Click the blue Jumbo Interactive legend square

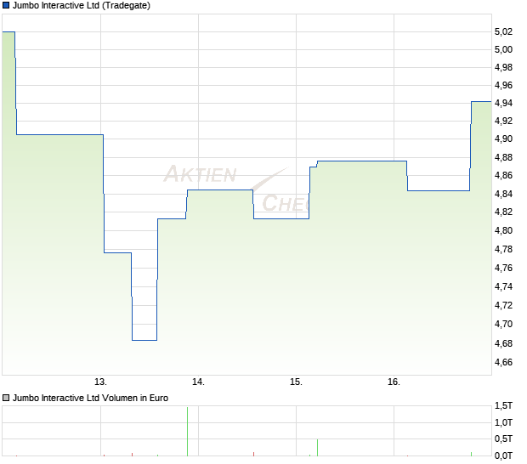click(x=6, y=5)
